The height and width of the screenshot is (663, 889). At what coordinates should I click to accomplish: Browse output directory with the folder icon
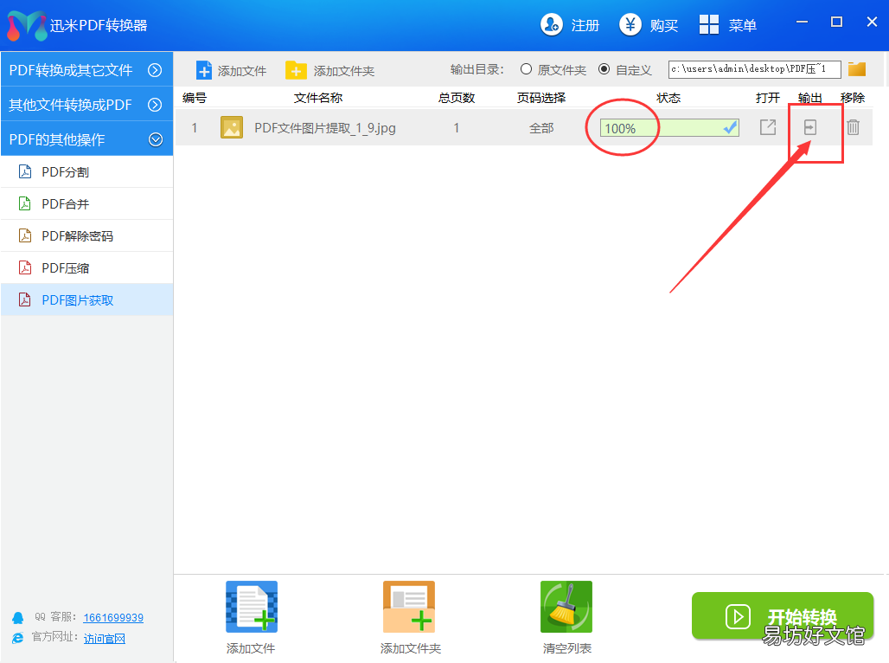[x=857, y=69]
